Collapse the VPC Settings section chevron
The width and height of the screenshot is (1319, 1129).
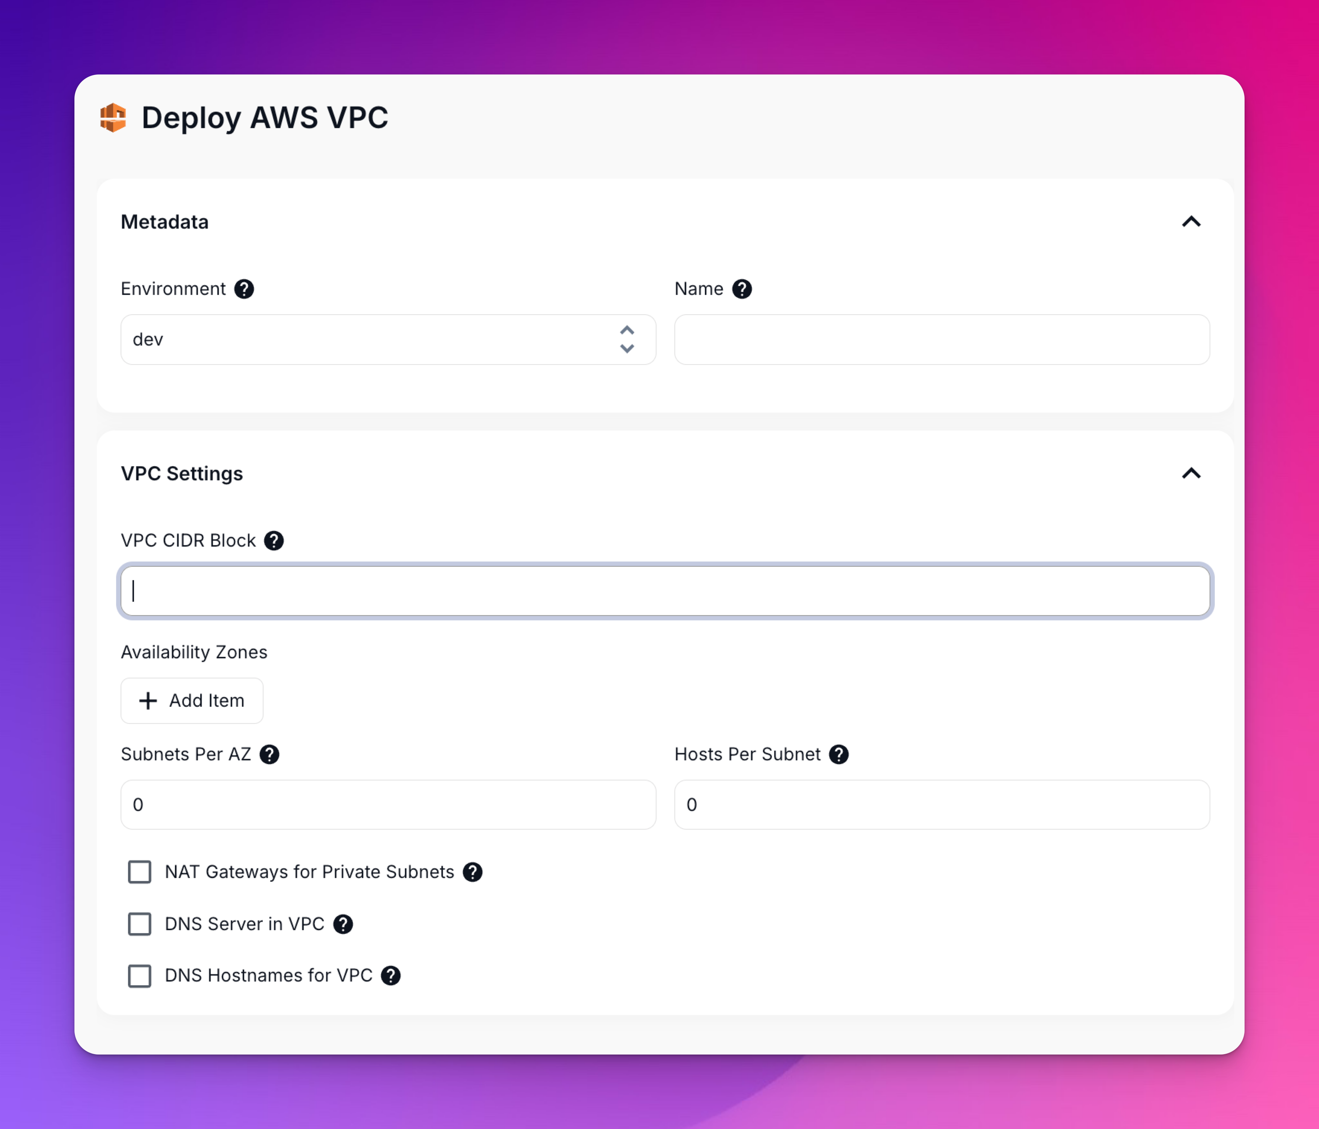(1191, 473)
